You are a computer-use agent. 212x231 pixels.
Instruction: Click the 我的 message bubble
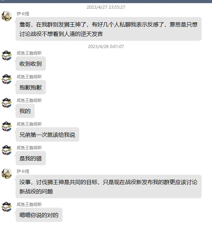25,111
